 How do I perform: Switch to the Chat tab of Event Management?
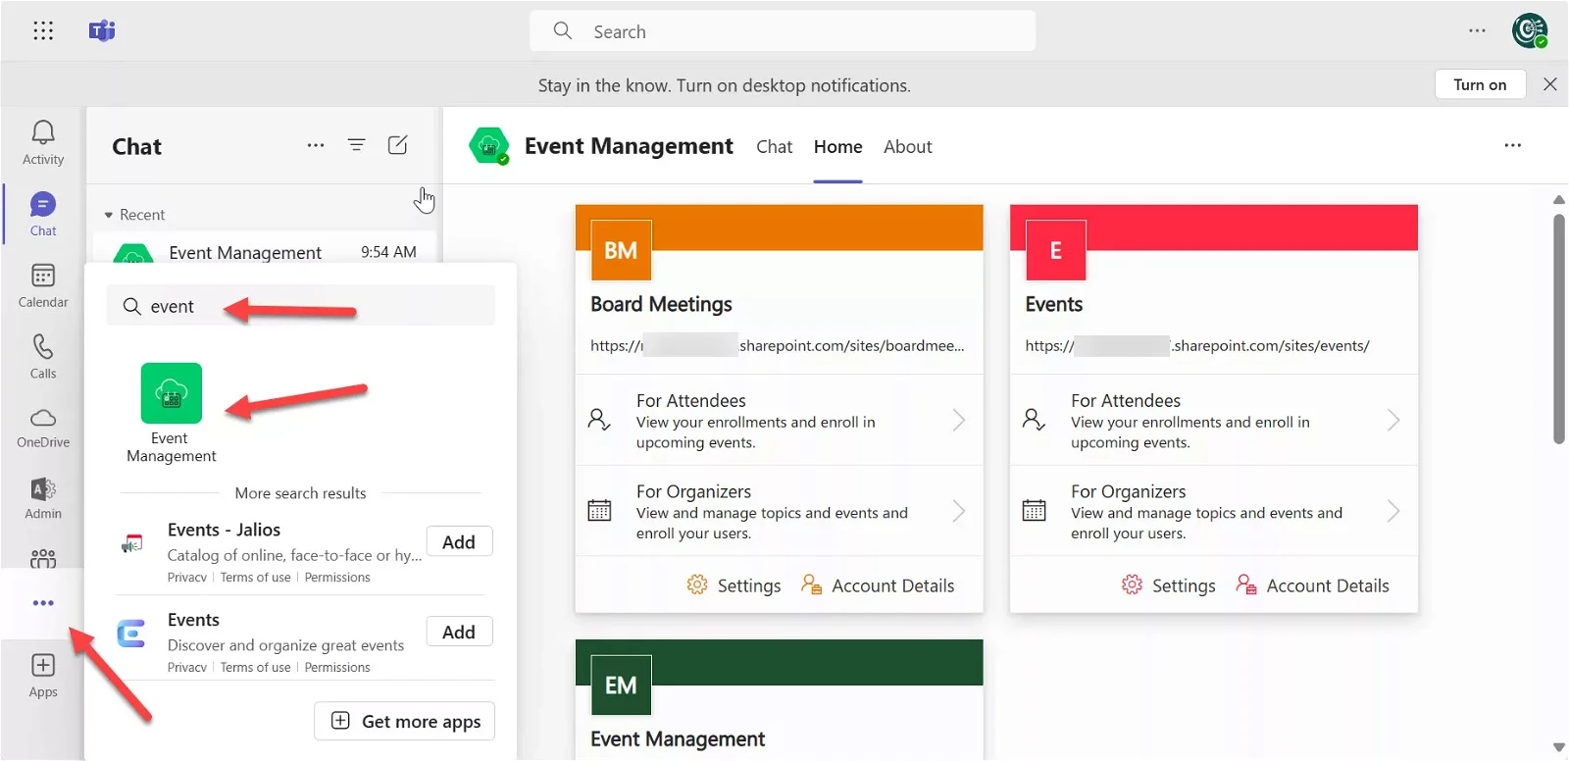[x=774, y=147]
